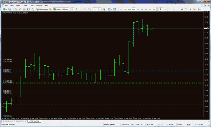Switch to the EURUSDm,H1 chart tab
The image size is (211, 127).
(21, 121)
